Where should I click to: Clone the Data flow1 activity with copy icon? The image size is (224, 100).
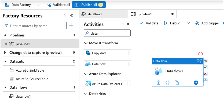[x=177, y=83]
